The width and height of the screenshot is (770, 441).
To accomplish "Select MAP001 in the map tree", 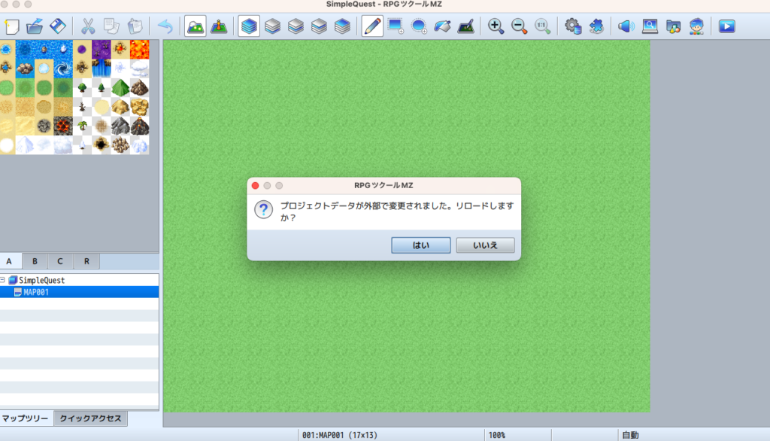I will pyautogui.click(x=36, y=292).
